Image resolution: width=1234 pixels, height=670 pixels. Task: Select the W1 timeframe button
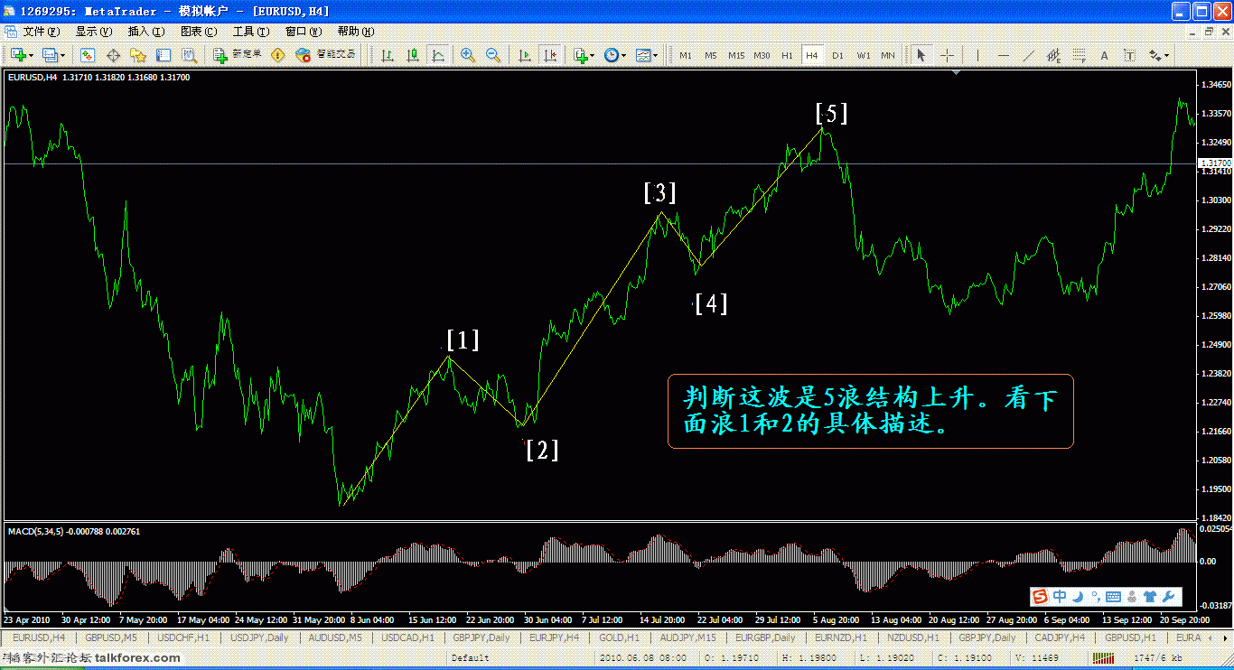click(x=863, y=55)
